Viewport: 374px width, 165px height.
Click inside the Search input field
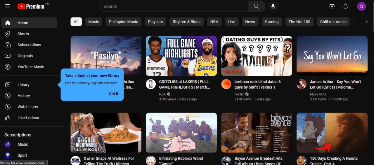click(x=174, y=6)
